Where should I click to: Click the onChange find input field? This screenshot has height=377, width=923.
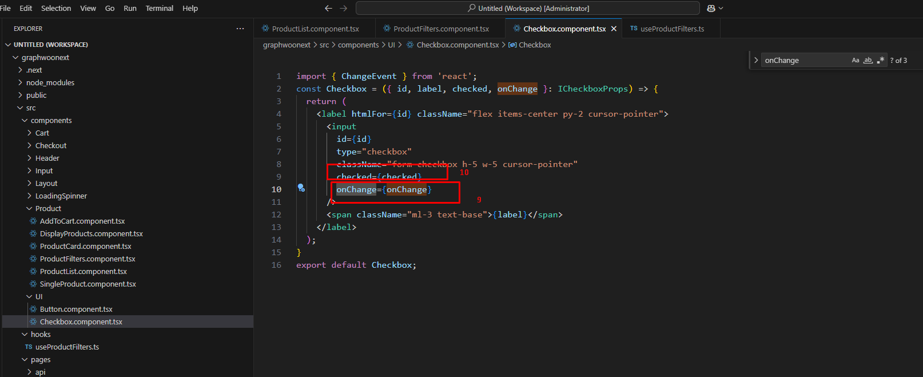pos(803,60)
